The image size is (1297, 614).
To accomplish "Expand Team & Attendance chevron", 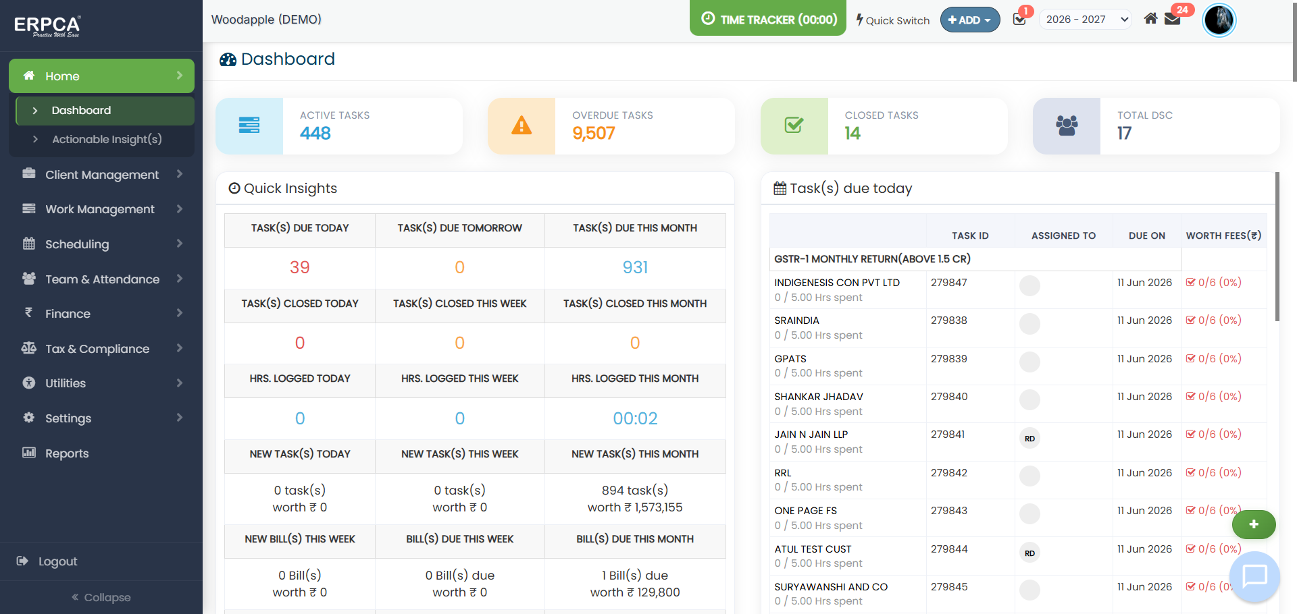I will tap(180, 279).
